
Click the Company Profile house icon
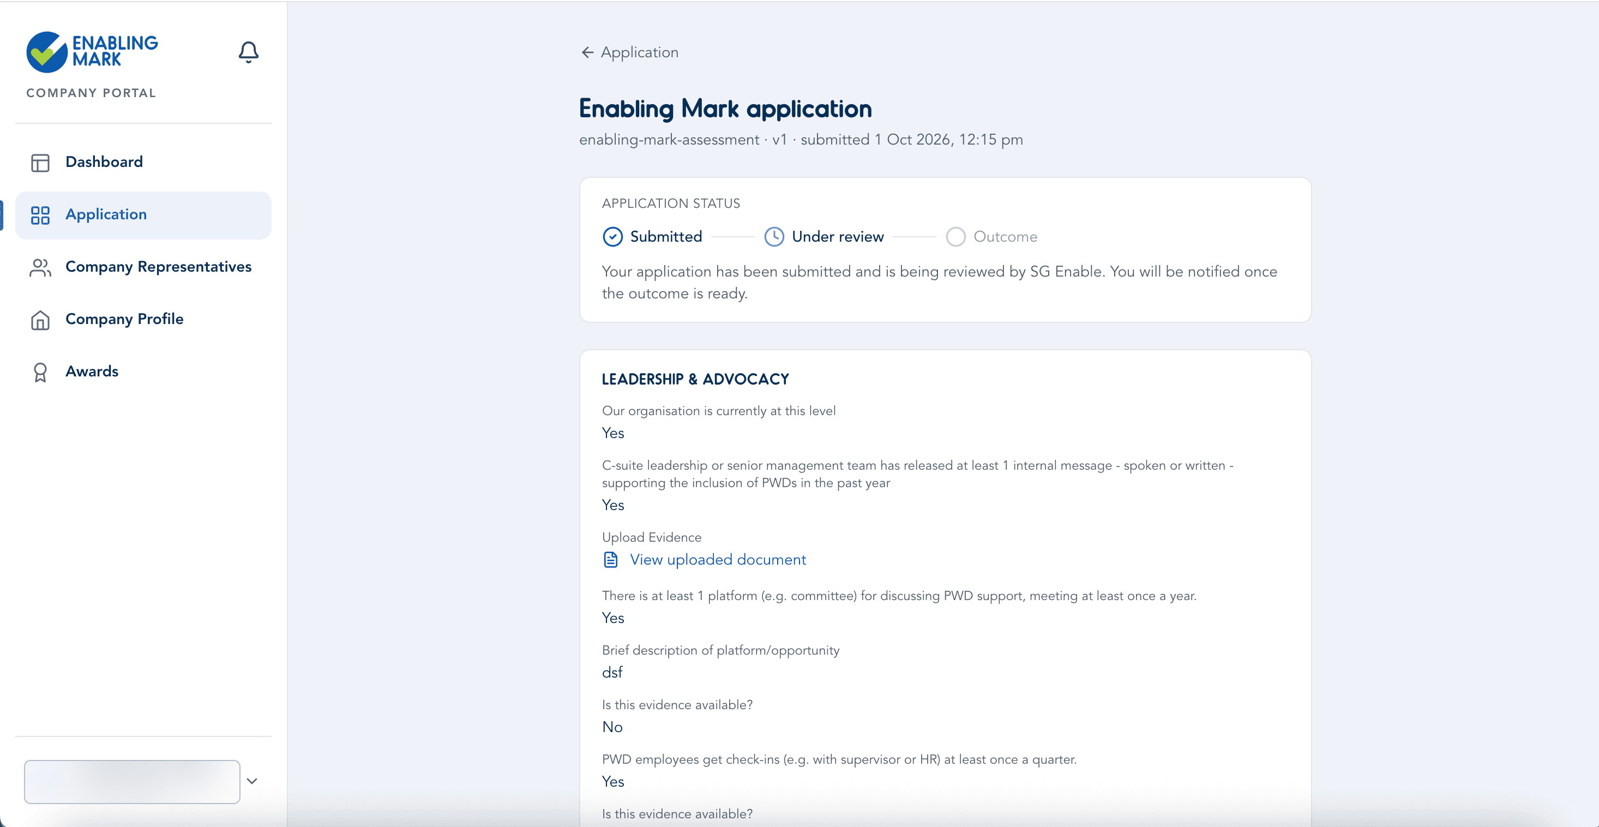(40, 320)
